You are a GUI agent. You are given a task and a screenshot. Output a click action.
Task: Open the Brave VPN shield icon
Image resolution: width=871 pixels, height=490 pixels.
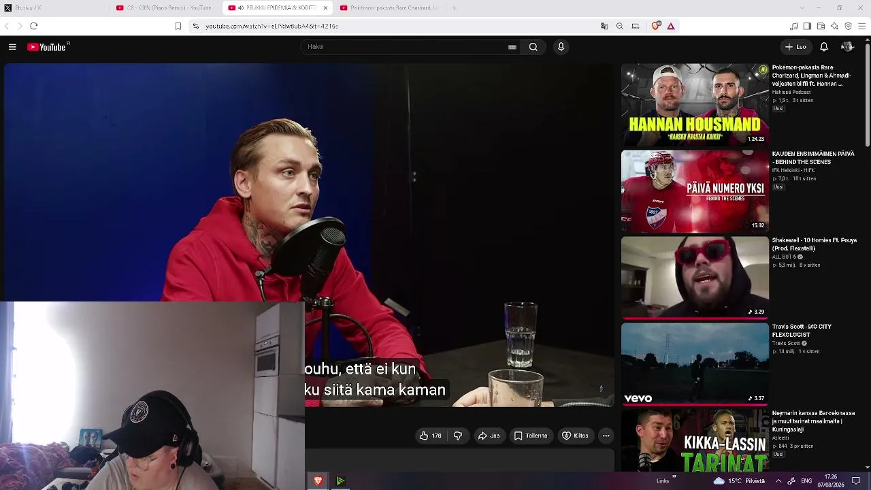[x=848, y=26]
